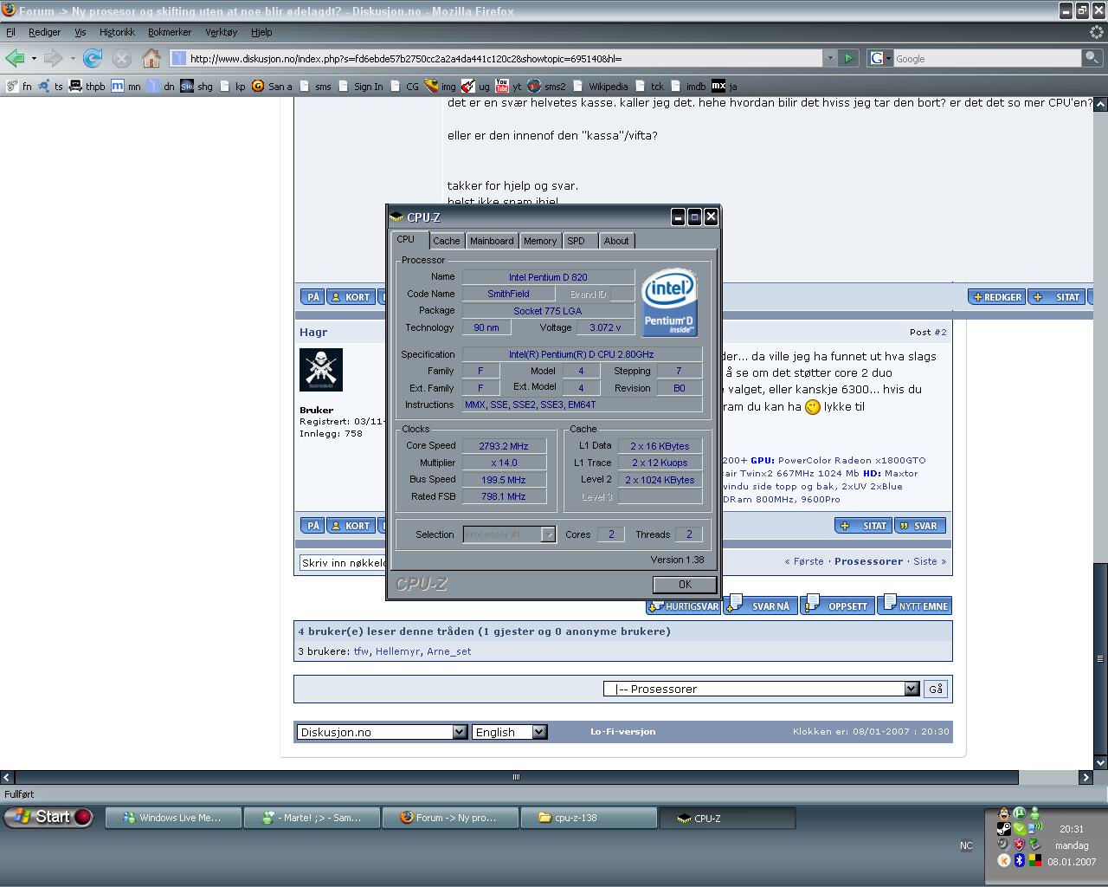This screenshot has height=887, width=1108.
Task: Open user link Hellemyr
Action: pyautogui.click(x=397, y=651)
